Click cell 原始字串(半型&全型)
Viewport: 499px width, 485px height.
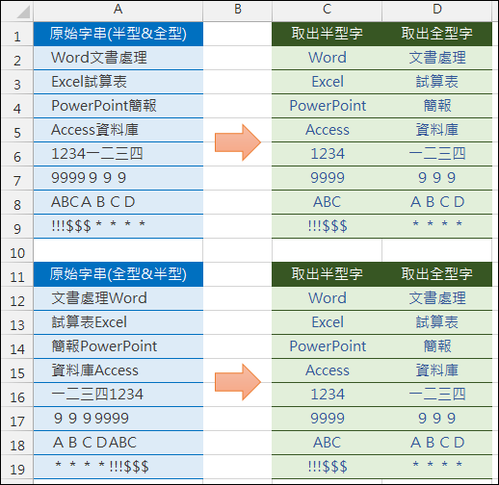[118, 34]
